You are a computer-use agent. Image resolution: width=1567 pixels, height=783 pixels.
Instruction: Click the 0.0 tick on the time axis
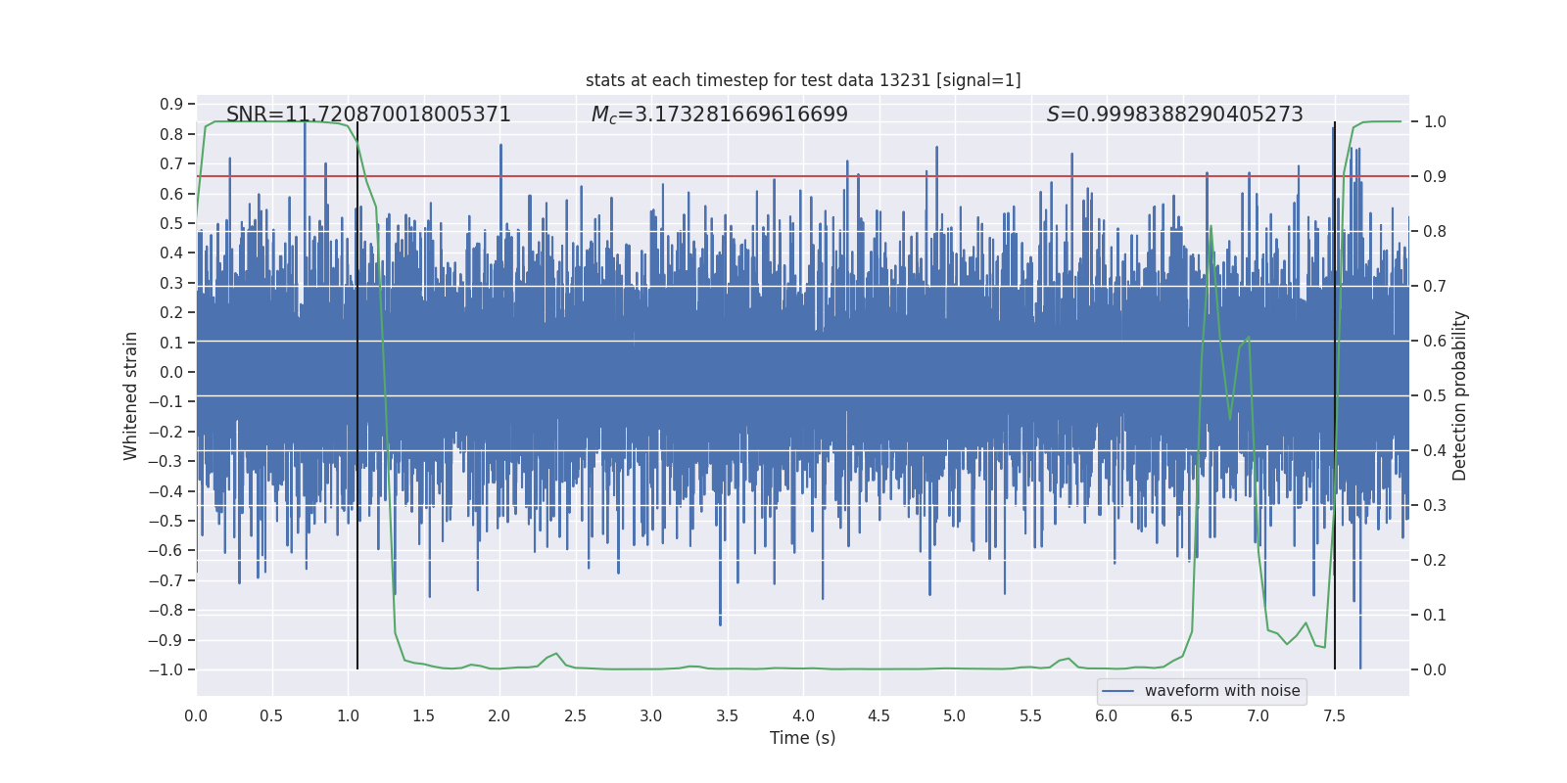click(x=196, y=715)
